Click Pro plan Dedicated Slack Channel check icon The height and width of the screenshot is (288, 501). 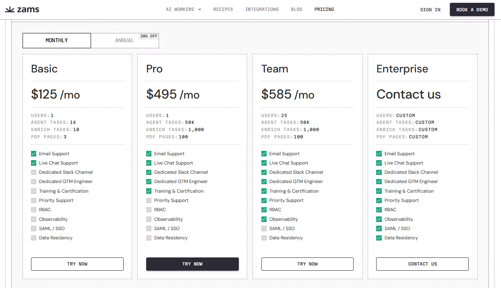pyautogui.click(x=149, y=172)
